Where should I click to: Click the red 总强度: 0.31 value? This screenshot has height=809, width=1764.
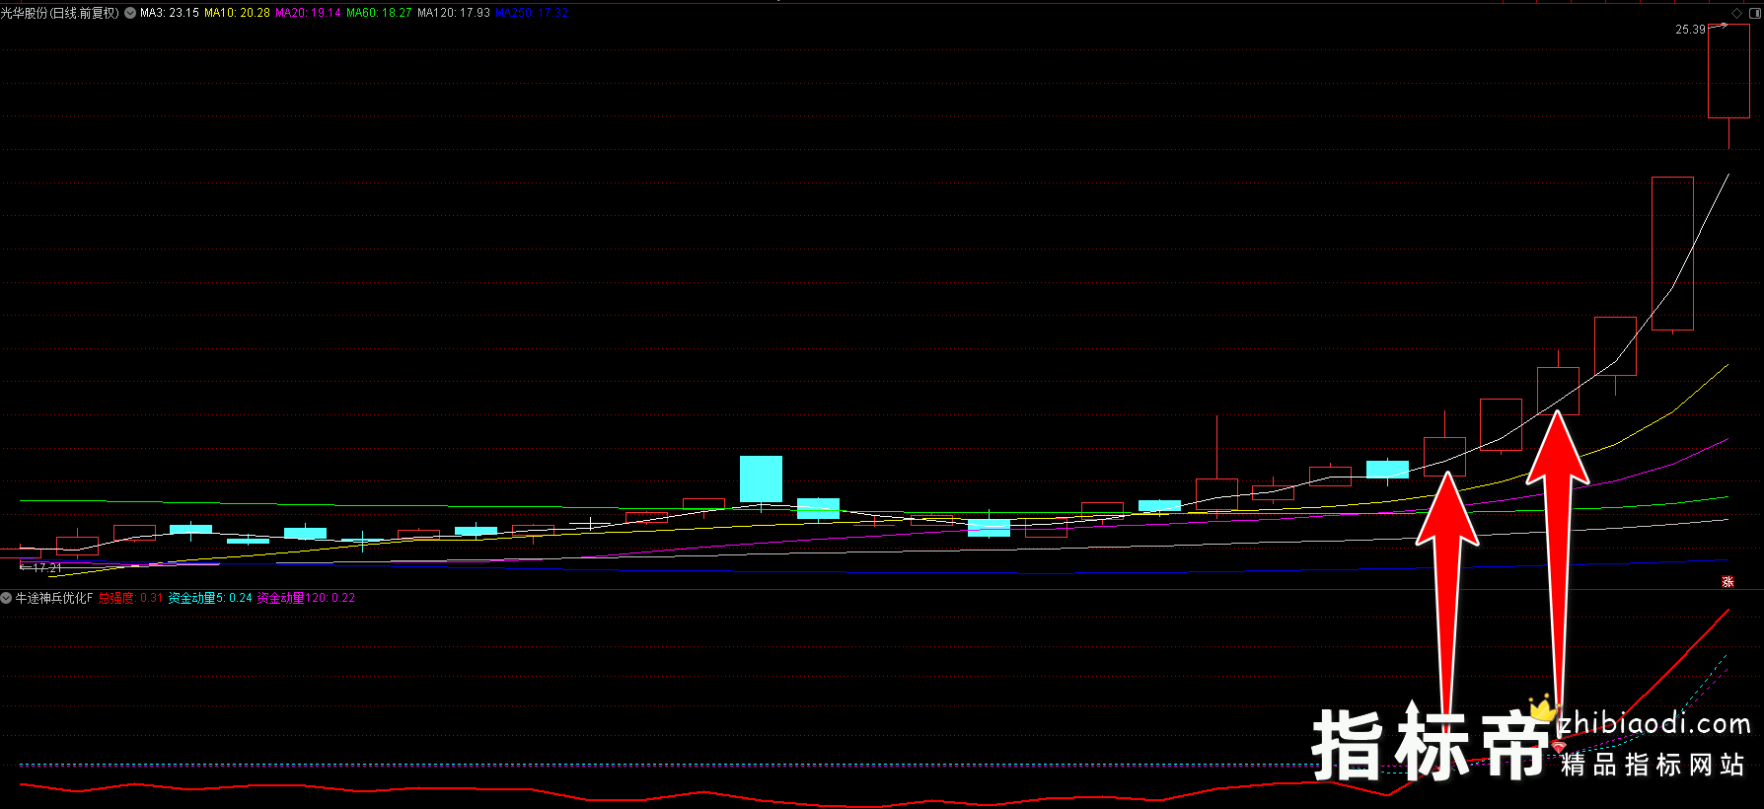click(130, 598)
